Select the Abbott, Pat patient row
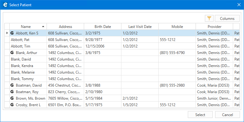Image resolution: width=244 pixels, height=122 pixels. pyautogui.click(x=122, y=40)
